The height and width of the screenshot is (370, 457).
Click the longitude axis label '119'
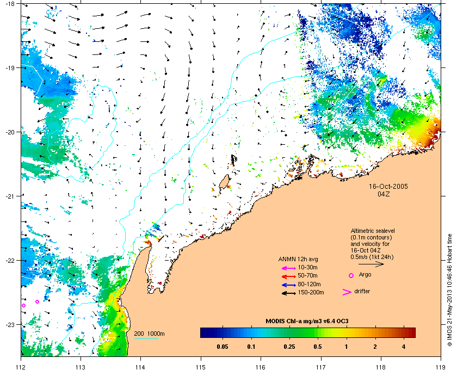click(x=441, y=367)
